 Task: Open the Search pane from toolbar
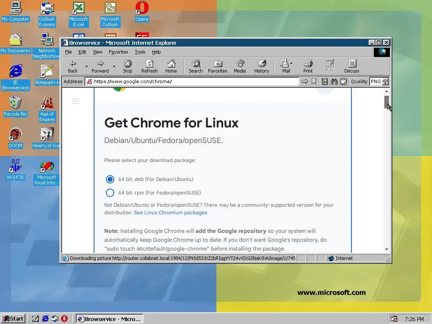coord(196,66)
